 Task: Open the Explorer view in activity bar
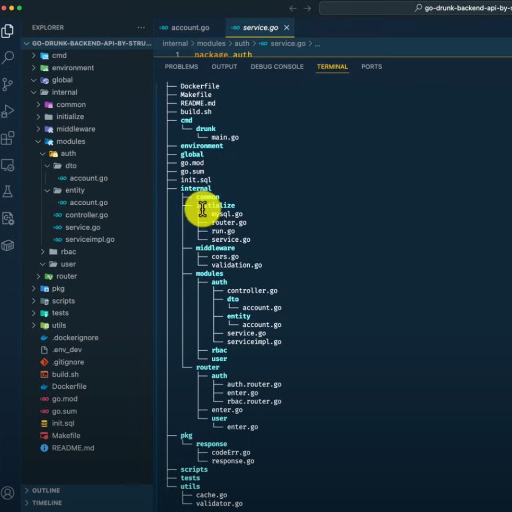(x=7, y=31)
